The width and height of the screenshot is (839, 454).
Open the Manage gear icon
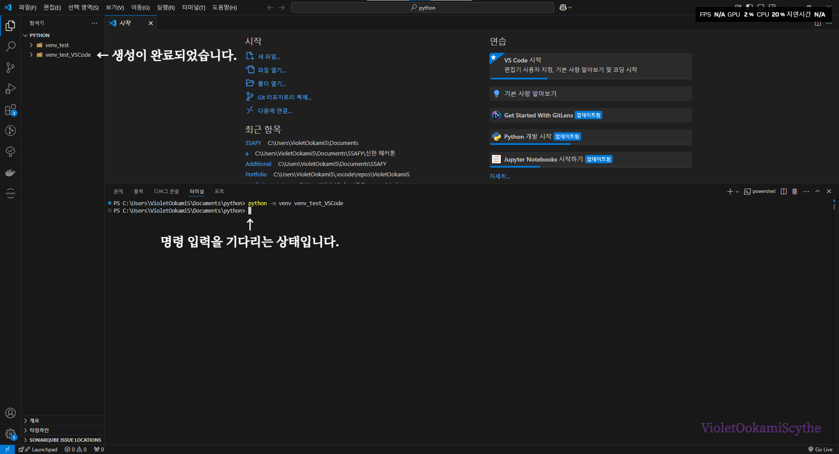click(x=10, y=434)
